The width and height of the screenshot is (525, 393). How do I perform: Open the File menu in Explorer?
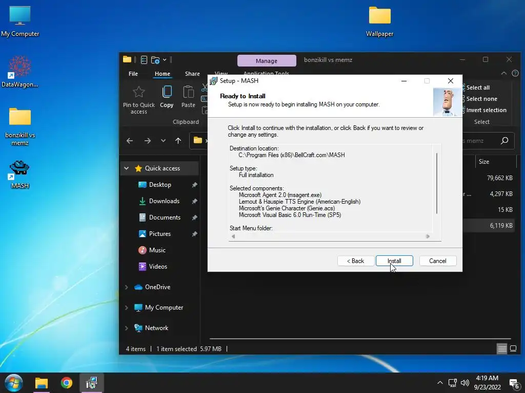pyautogui.click(x=133, y=74)
